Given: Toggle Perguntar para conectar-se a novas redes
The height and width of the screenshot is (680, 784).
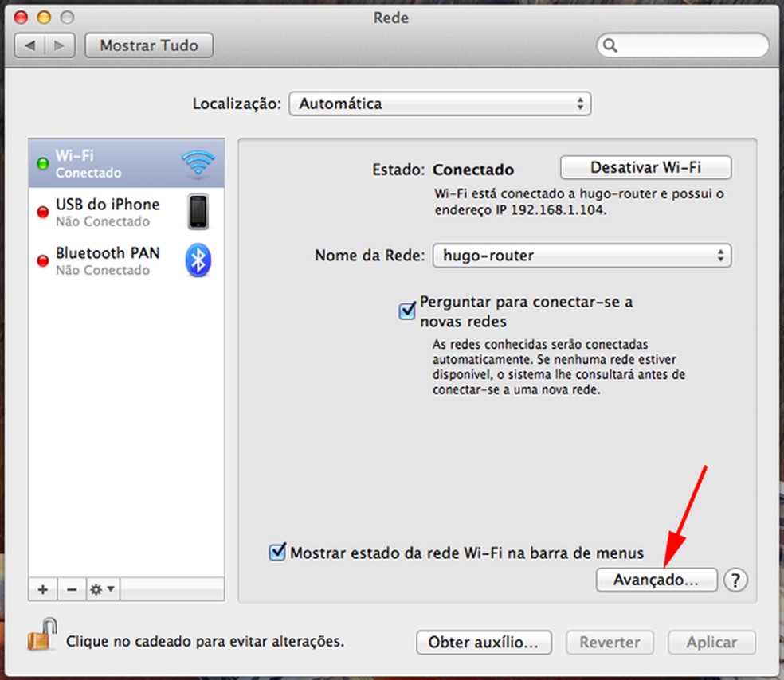Looking at the screenshot, I should coord(407,311).
